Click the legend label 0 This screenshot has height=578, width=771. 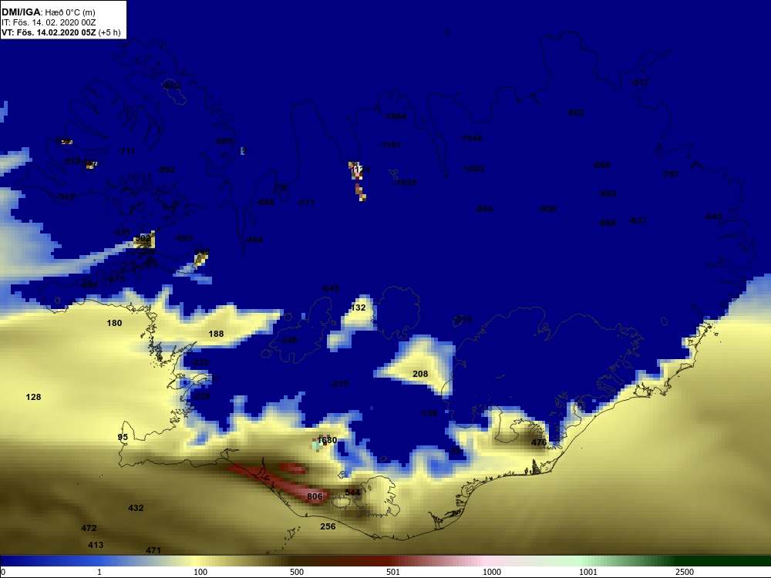click(3, 572)
